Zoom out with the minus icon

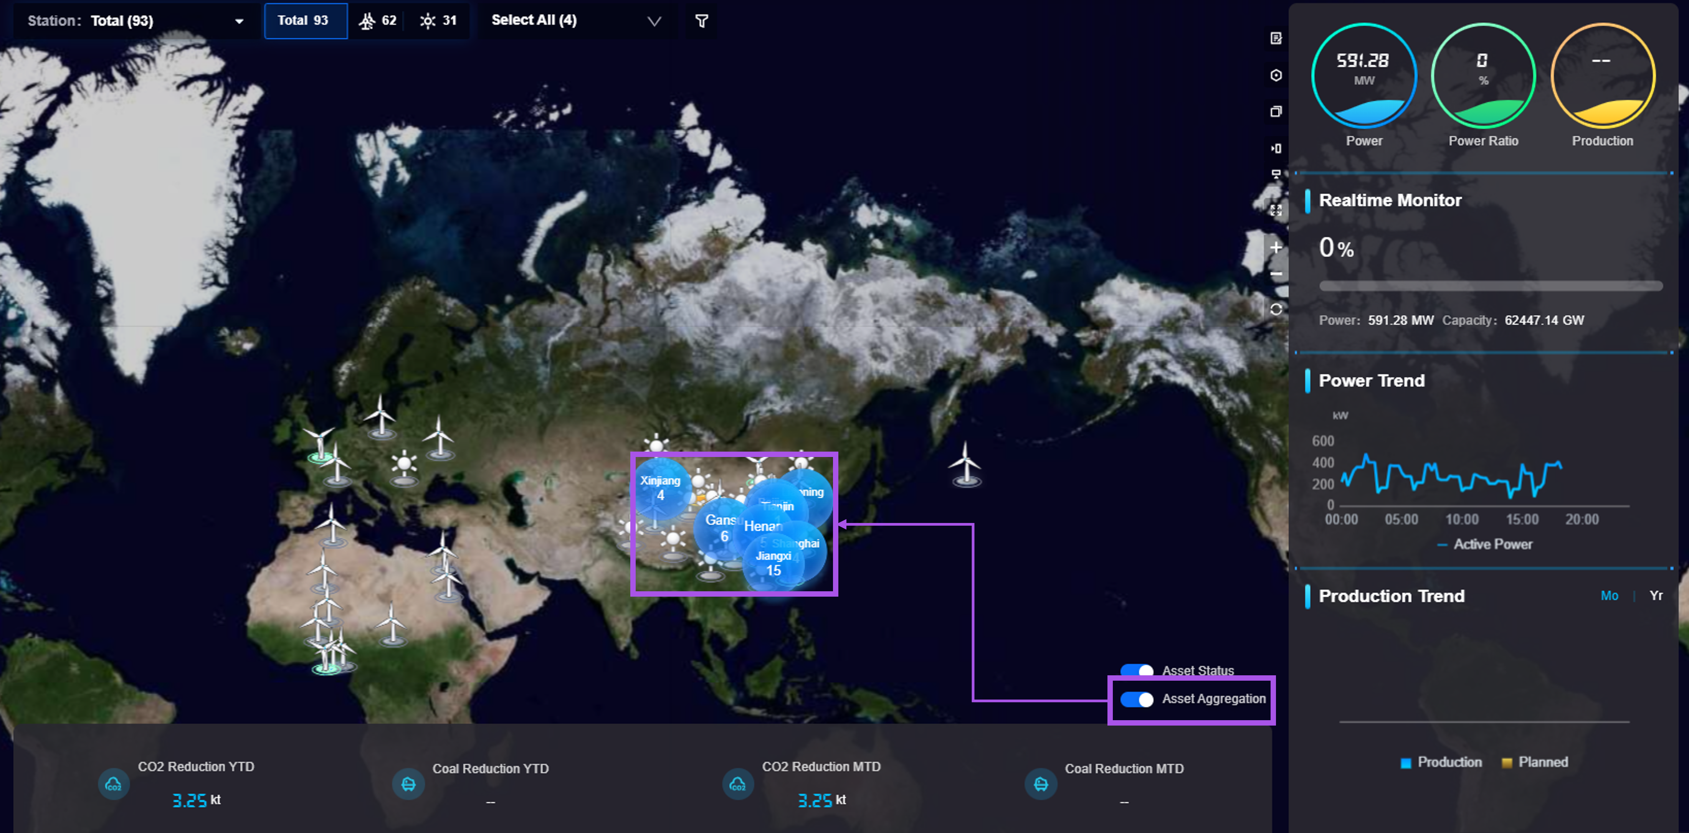1275,274
